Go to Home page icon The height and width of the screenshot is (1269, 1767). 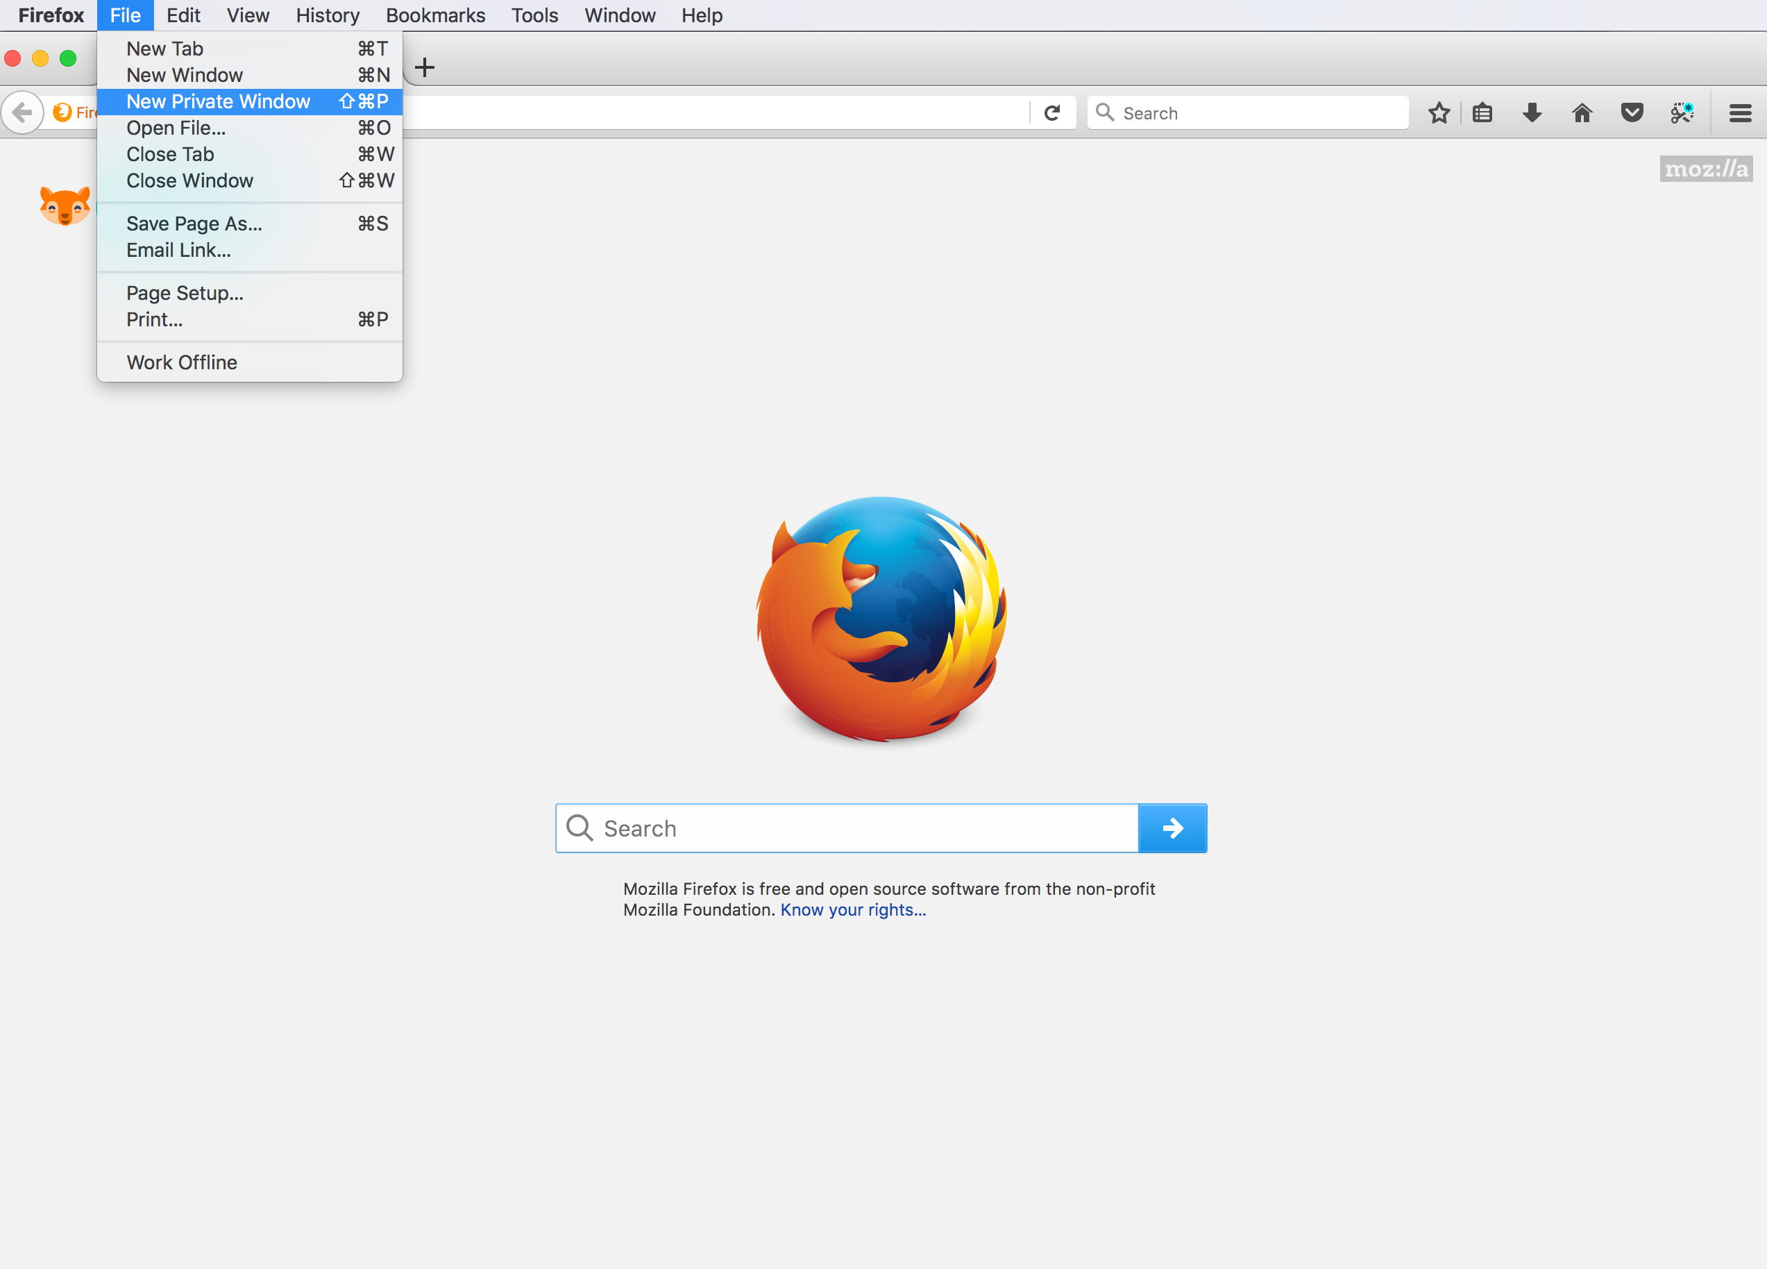click(x=1582, y=113)
